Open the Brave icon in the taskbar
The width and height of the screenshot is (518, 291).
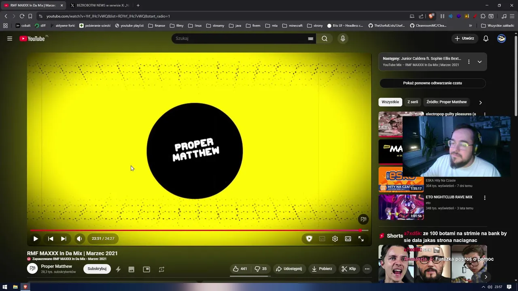coord(25,287)
